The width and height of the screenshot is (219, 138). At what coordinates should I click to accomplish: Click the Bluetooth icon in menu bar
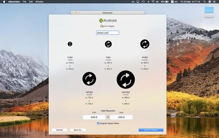point(148,2)
